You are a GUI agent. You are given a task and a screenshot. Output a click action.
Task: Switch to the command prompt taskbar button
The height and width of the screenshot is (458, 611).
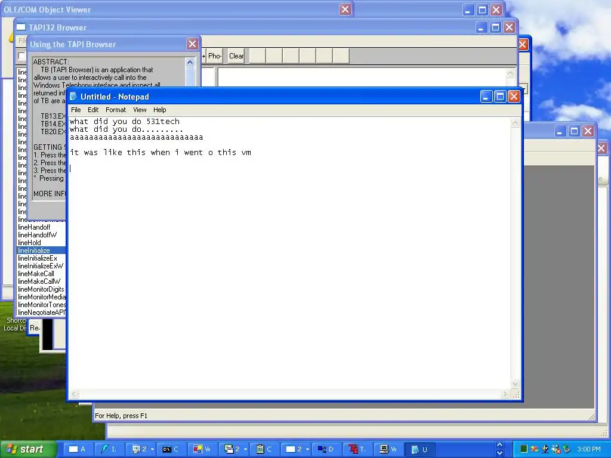tap(170, 449)
